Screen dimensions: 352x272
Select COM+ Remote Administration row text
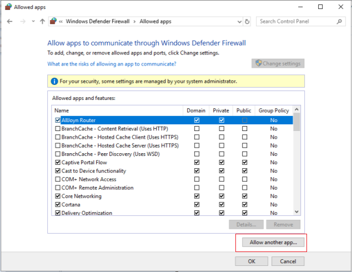click(x=97, y=188)
